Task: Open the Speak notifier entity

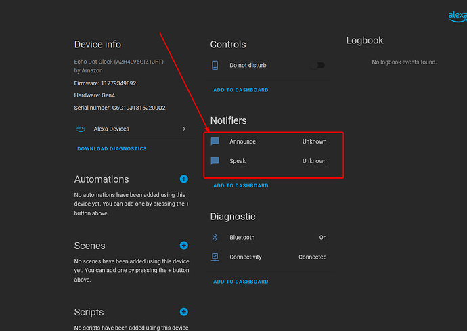Action: tap(268, 161)
